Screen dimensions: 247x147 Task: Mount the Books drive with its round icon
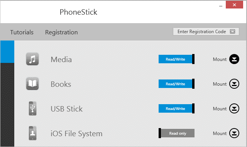[x=234, y=84]
